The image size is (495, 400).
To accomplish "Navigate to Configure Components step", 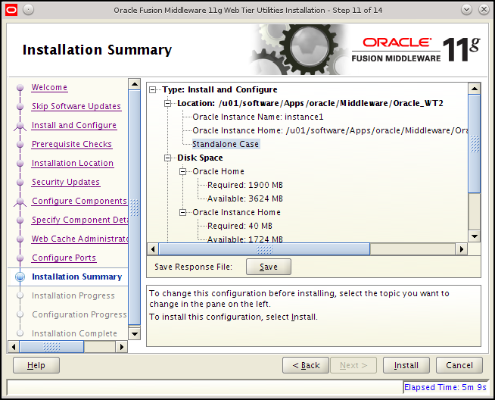I will tap(79, 201).
